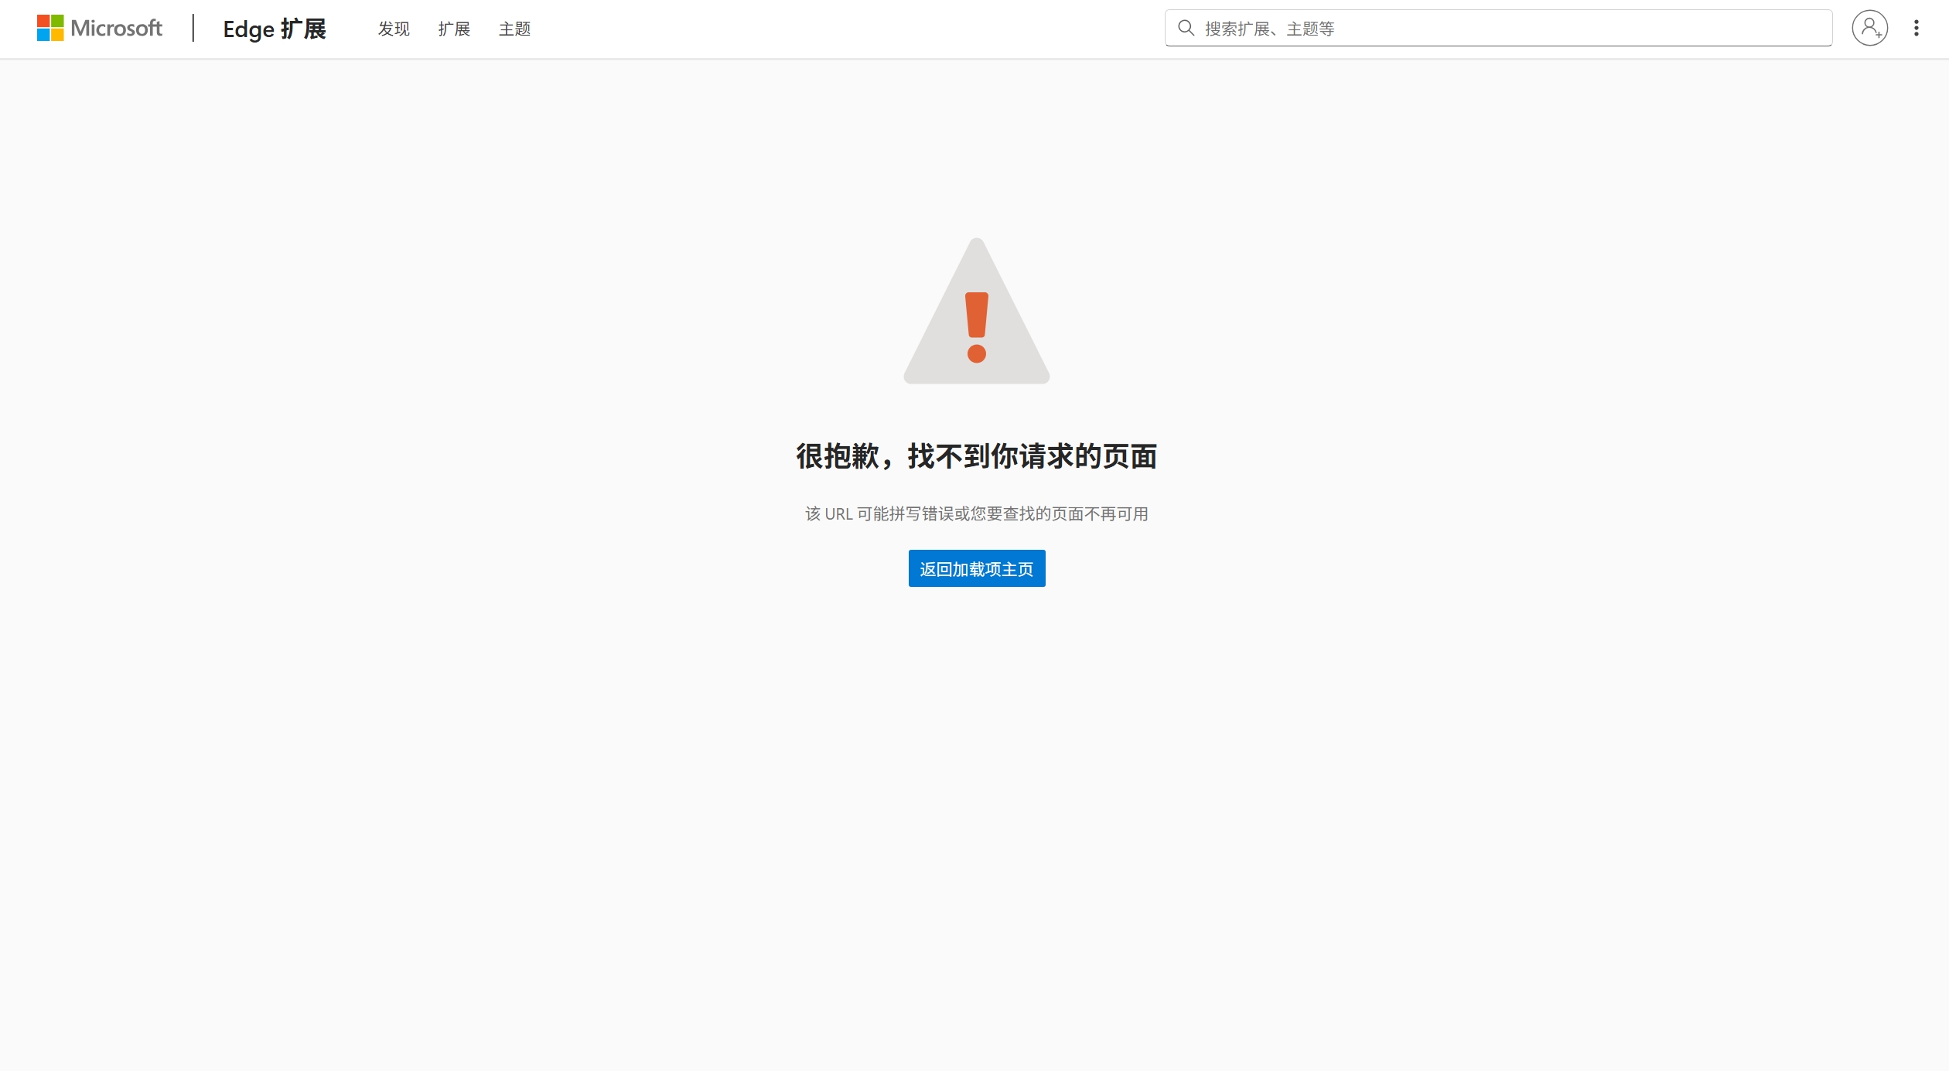This screenshot has height=1071, width=1949.
Task: Click the red square in Microsoft logo
Action: [x=43, y=21]
